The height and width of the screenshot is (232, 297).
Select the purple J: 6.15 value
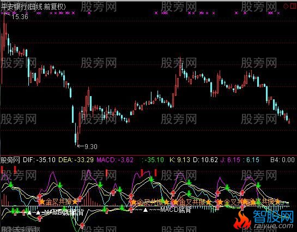231,160
